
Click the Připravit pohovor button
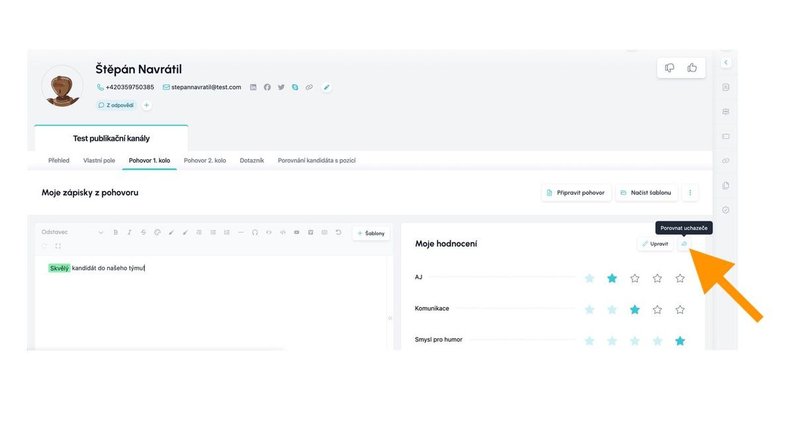tap(576, 193)
